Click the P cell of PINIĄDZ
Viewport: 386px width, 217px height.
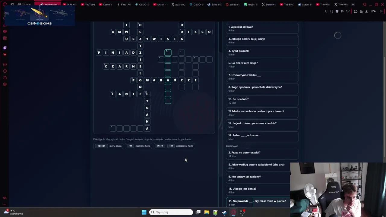pyautogui.click(x=99, y=52)
